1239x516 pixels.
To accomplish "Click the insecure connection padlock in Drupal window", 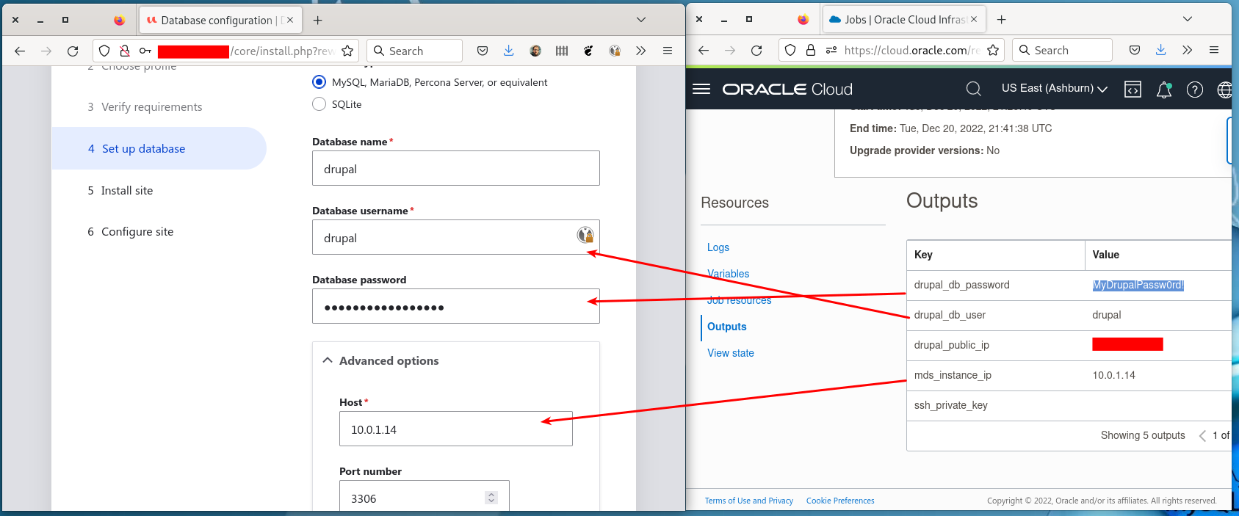I will click(x=125, y=51).
